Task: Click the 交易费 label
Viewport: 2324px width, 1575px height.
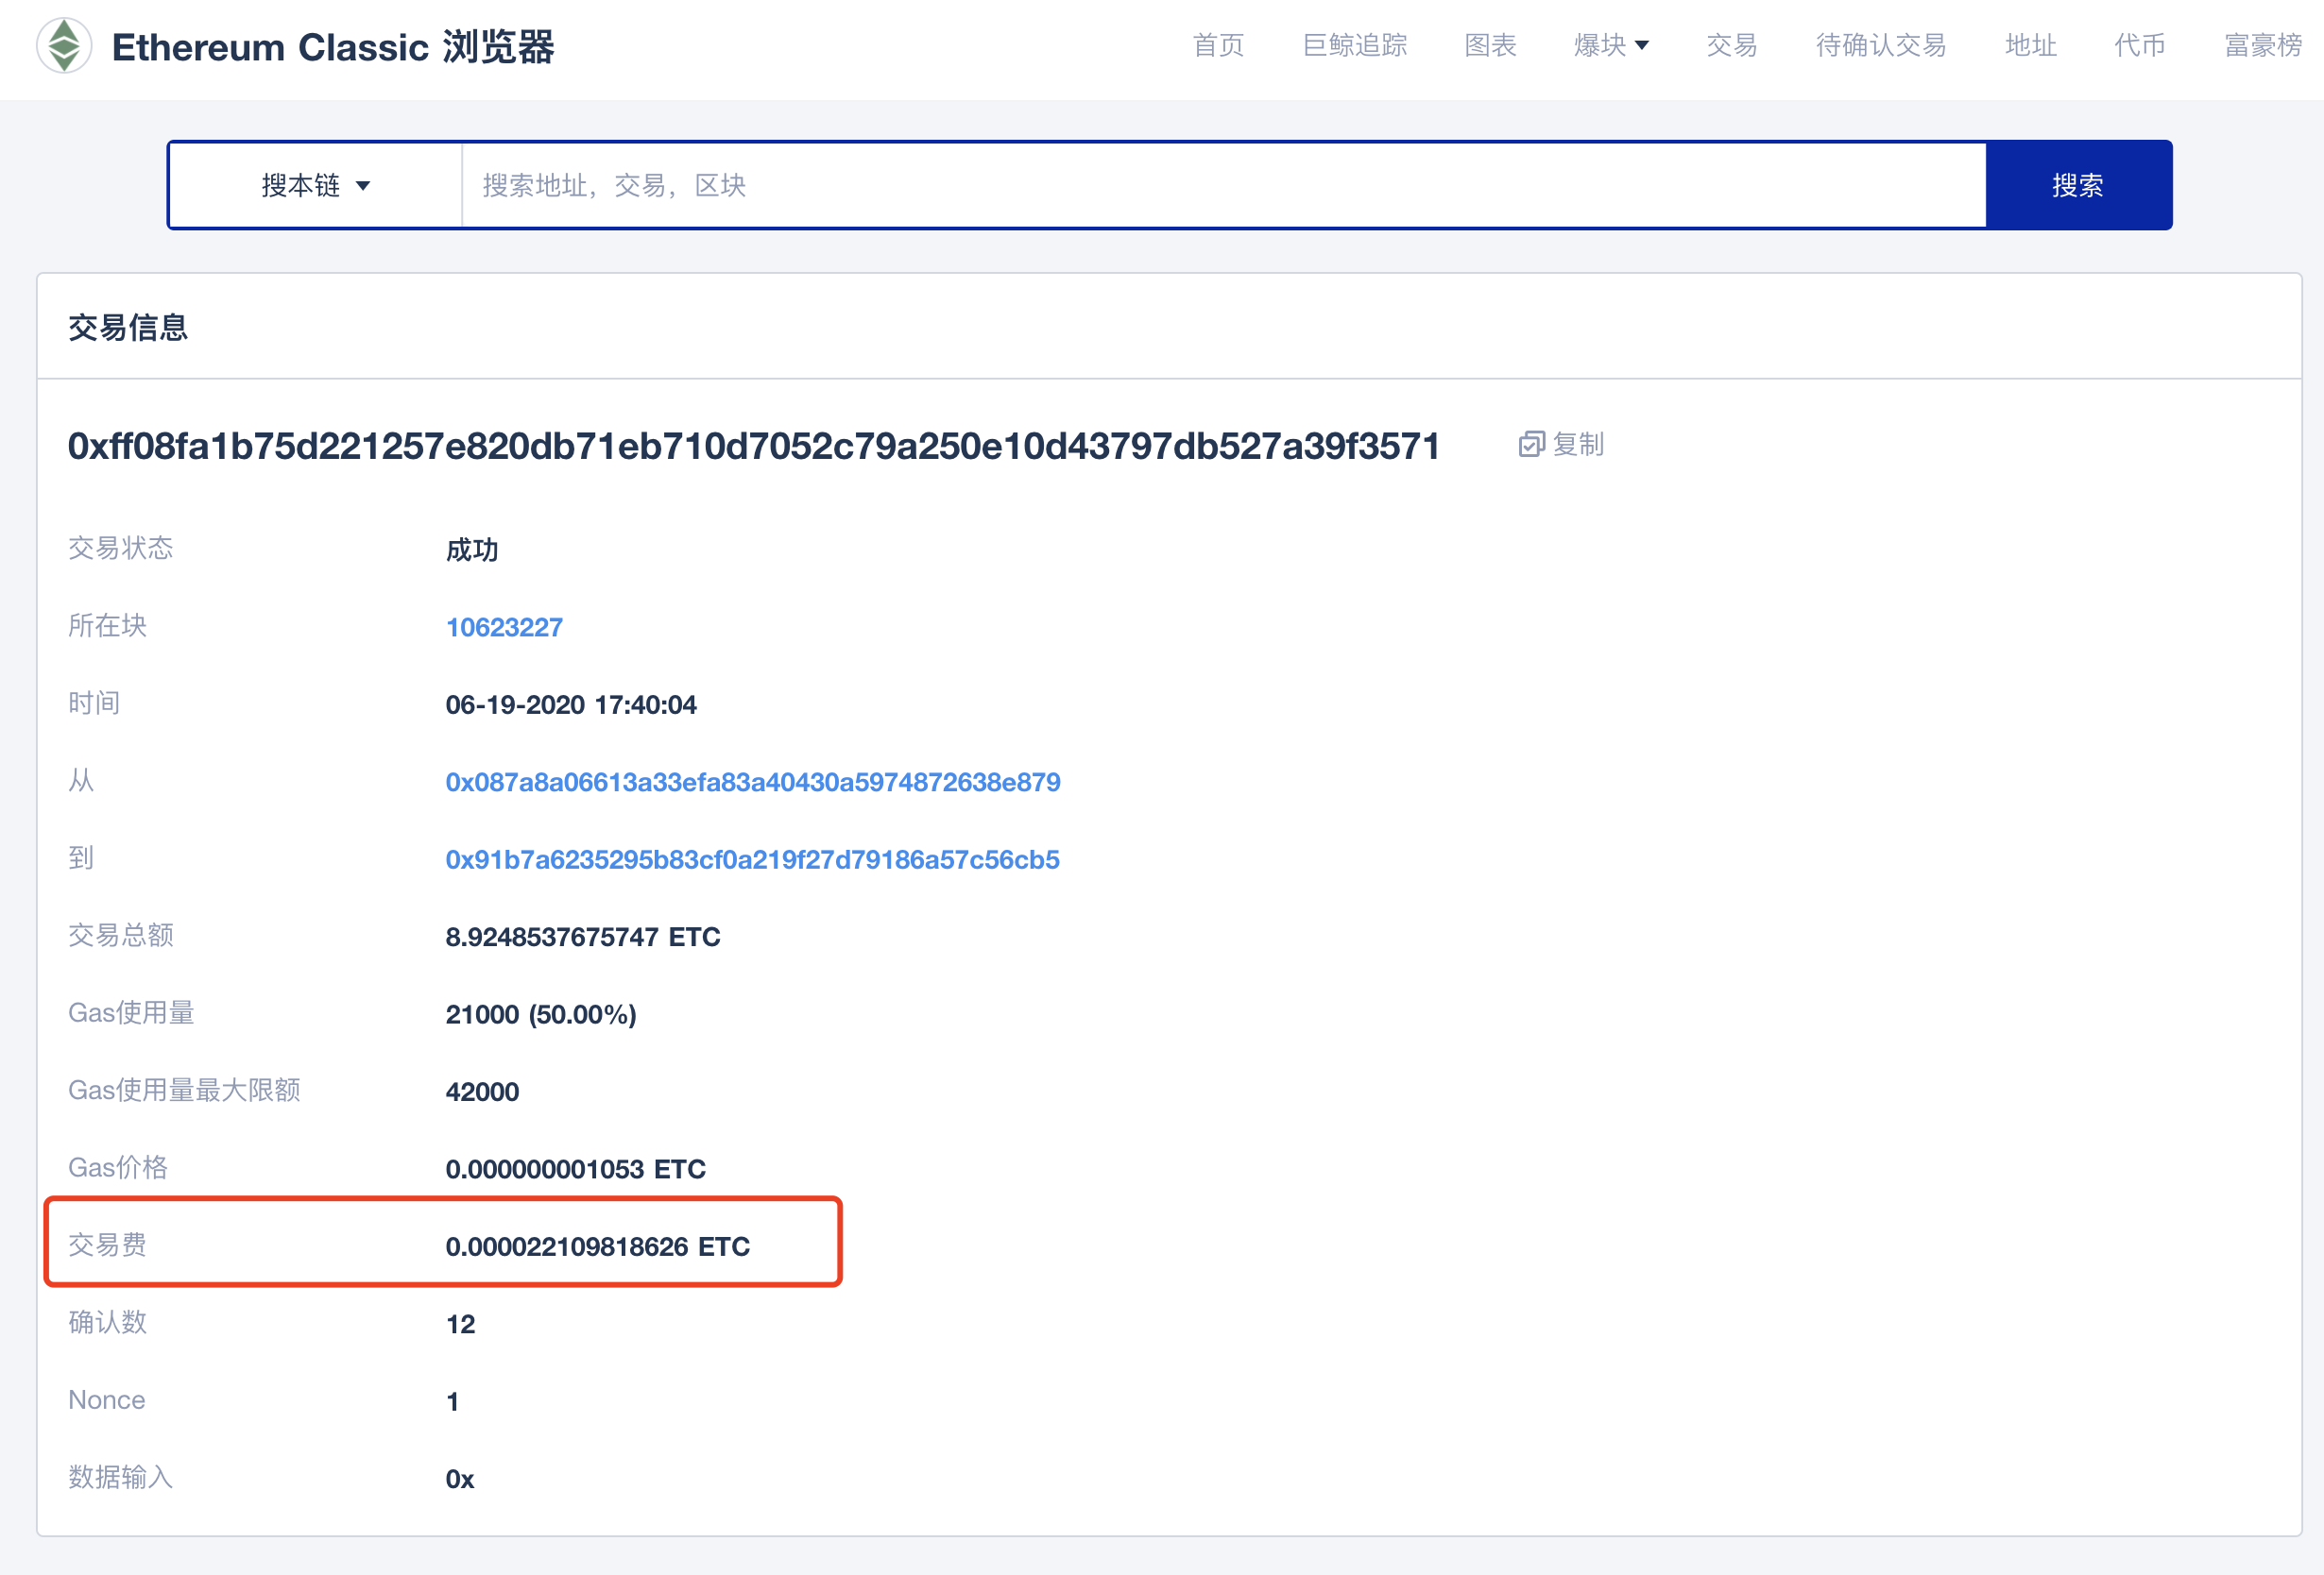Action: [x=107, y=1245]
